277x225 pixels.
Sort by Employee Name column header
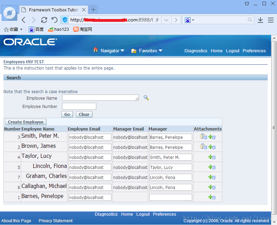click(x=38, y=129)
